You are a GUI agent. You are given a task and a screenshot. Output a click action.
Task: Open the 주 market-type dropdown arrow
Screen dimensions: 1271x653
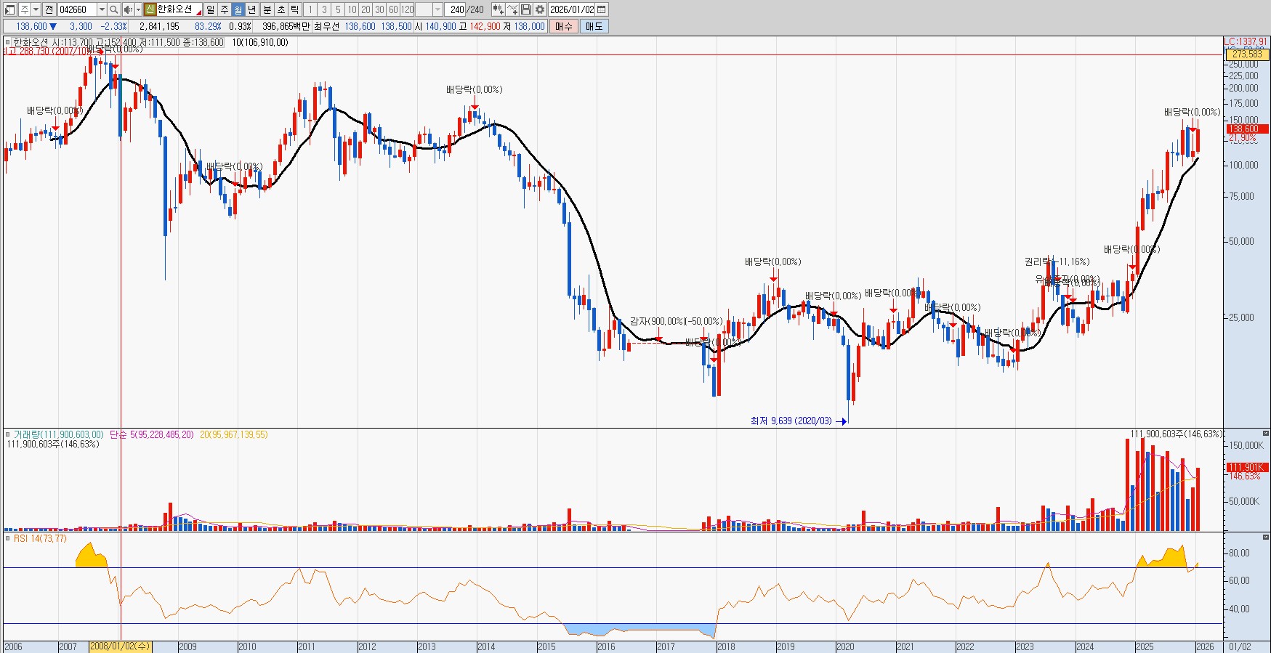[x=36, y=9]
